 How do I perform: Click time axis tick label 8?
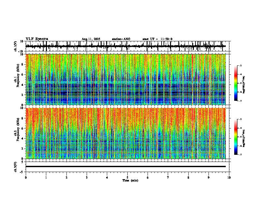point(188,178)
